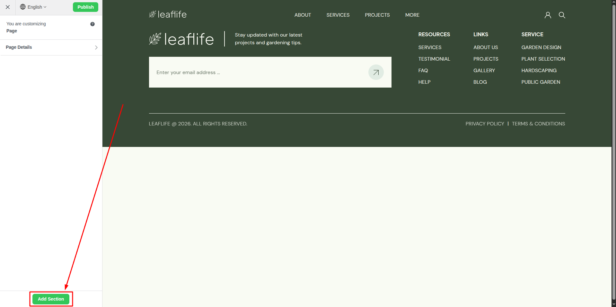
Task: Select the SERVICE column heading
Action: click(x=532, y=34)
